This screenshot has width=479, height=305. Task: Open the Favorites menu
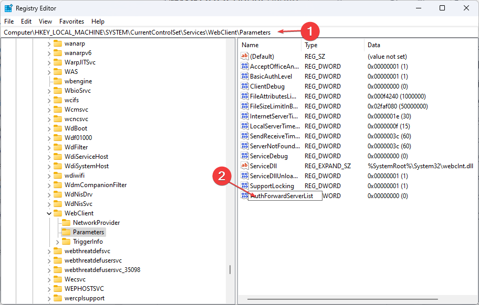[x=71, y=21]
